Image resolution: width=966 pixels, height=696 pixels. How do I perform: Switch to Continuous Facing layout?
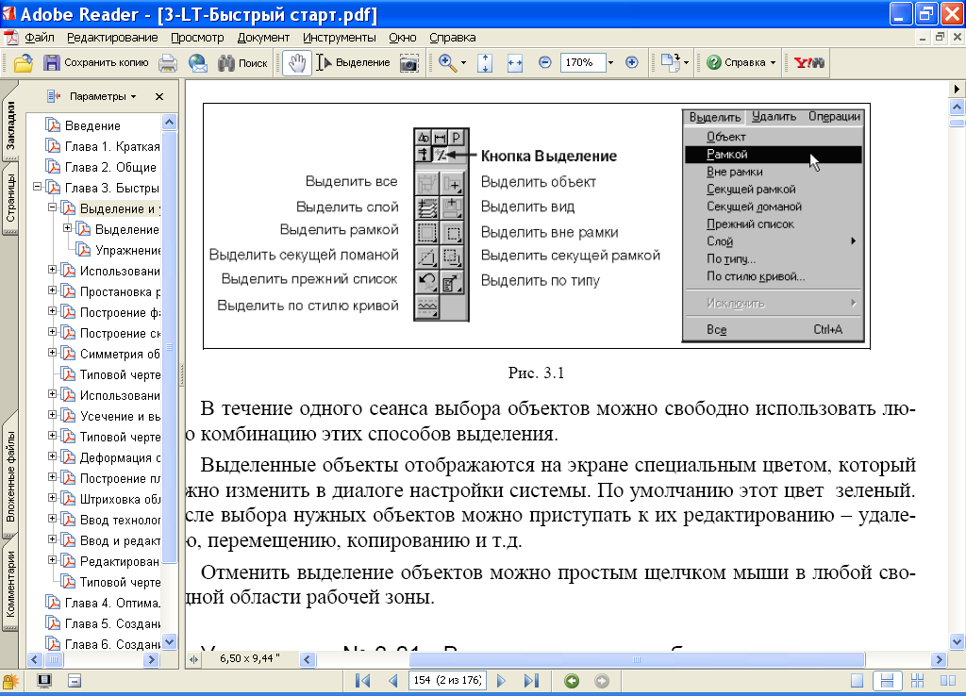pyautogui.click(x=917, y=681)
